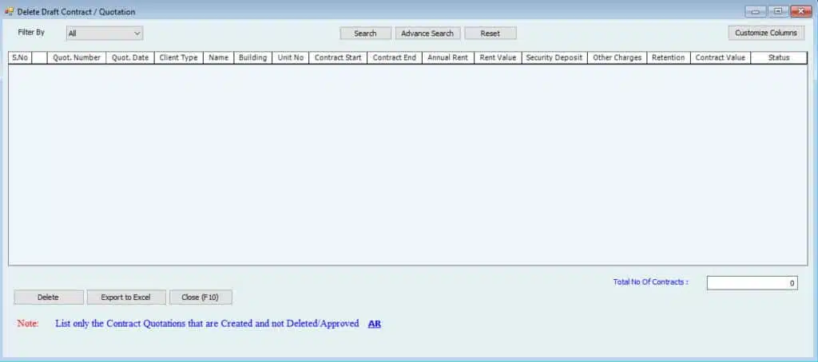Click the Contract Value column header
Image resolution: width=818 pixels, height=362 pixels.
coord(721,58)
